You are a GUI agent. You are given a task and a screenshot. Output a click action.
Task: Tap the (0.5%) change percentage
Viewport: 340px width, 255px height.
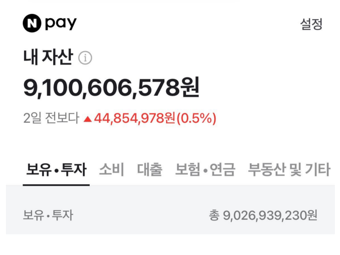point(196,119)
